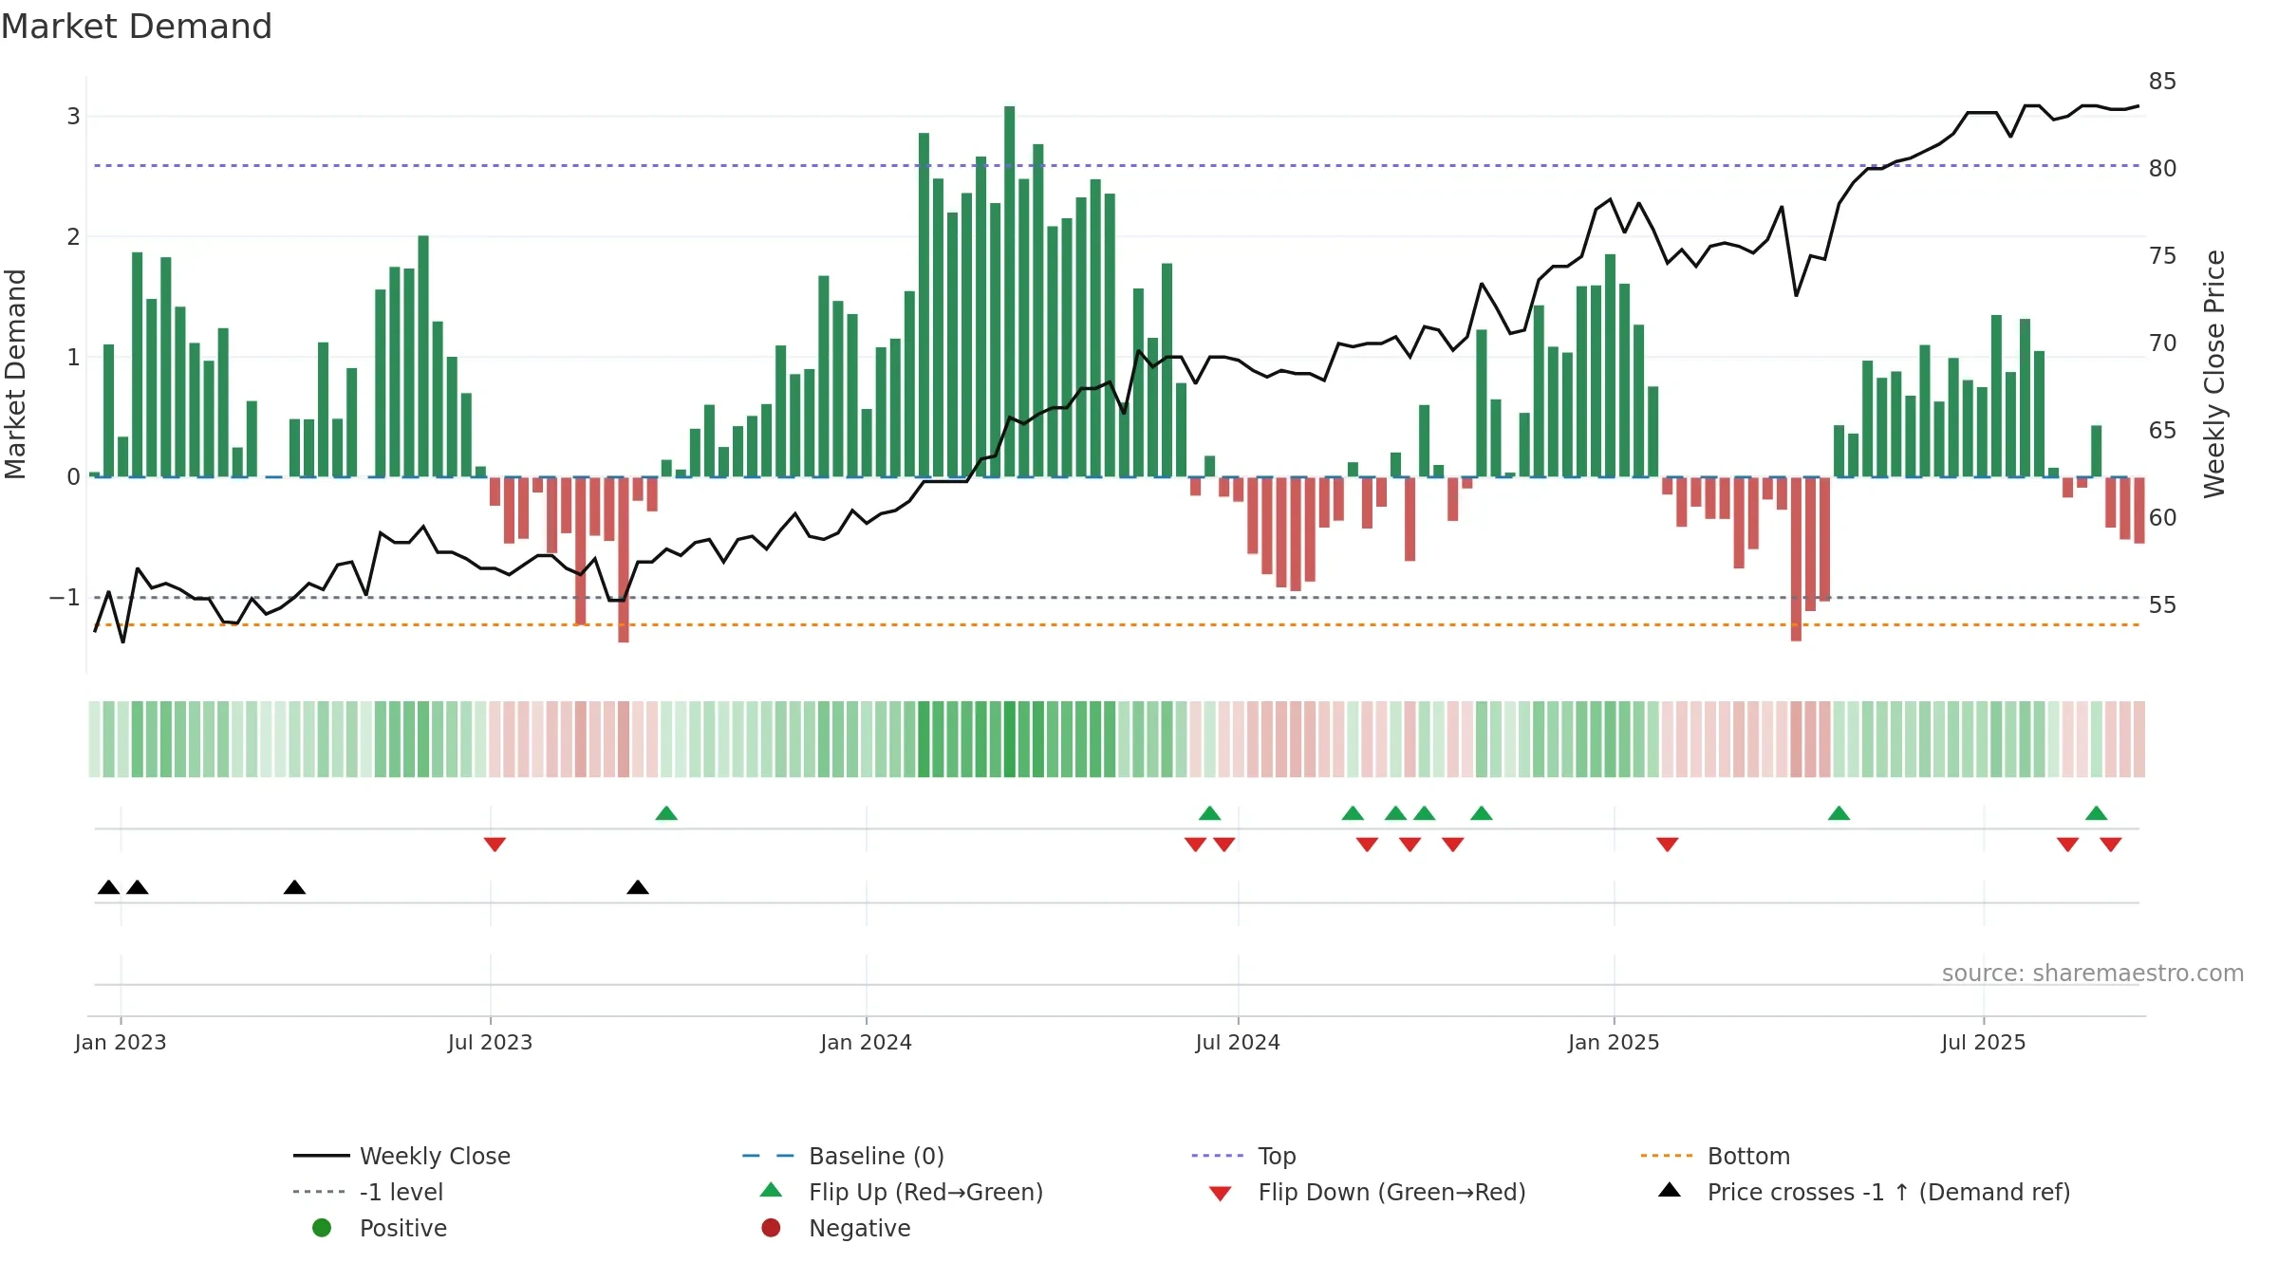Click the tallest green demand bar above 3
Viewport: 2278px width, 1281px height.
(x=1010, y=290)
